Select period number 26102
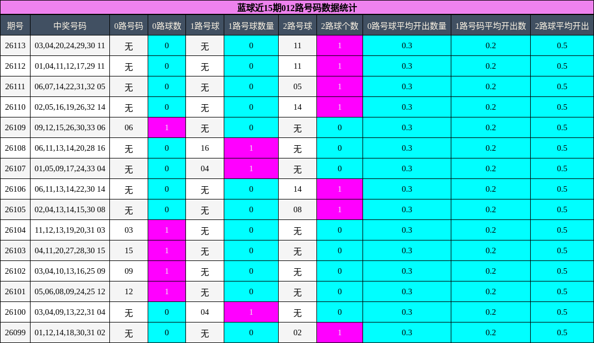Screen dimensions: 594x343 [15, 271]
